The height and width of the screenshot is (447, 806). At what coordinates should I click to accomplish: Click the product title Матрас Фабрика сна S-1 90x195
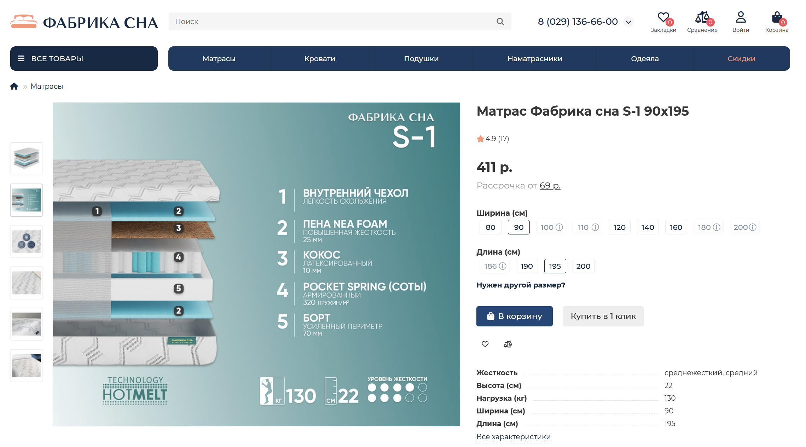pos(582,111)
